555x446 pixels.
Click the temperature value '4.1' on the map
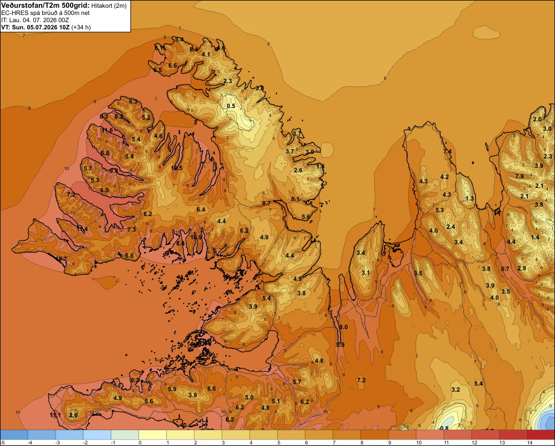point(206,54)
